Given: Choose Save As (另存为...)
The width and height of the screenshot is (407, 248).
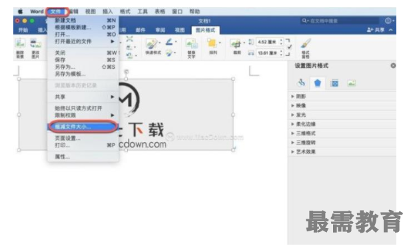Looking at the screenshot, I should (x=83, y=67).
